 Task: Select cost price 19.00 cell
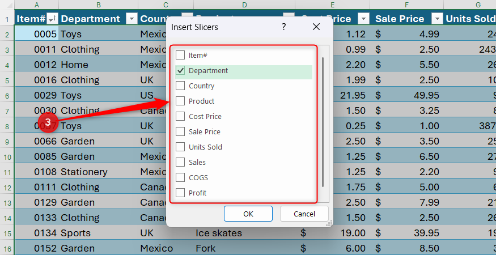332,233
